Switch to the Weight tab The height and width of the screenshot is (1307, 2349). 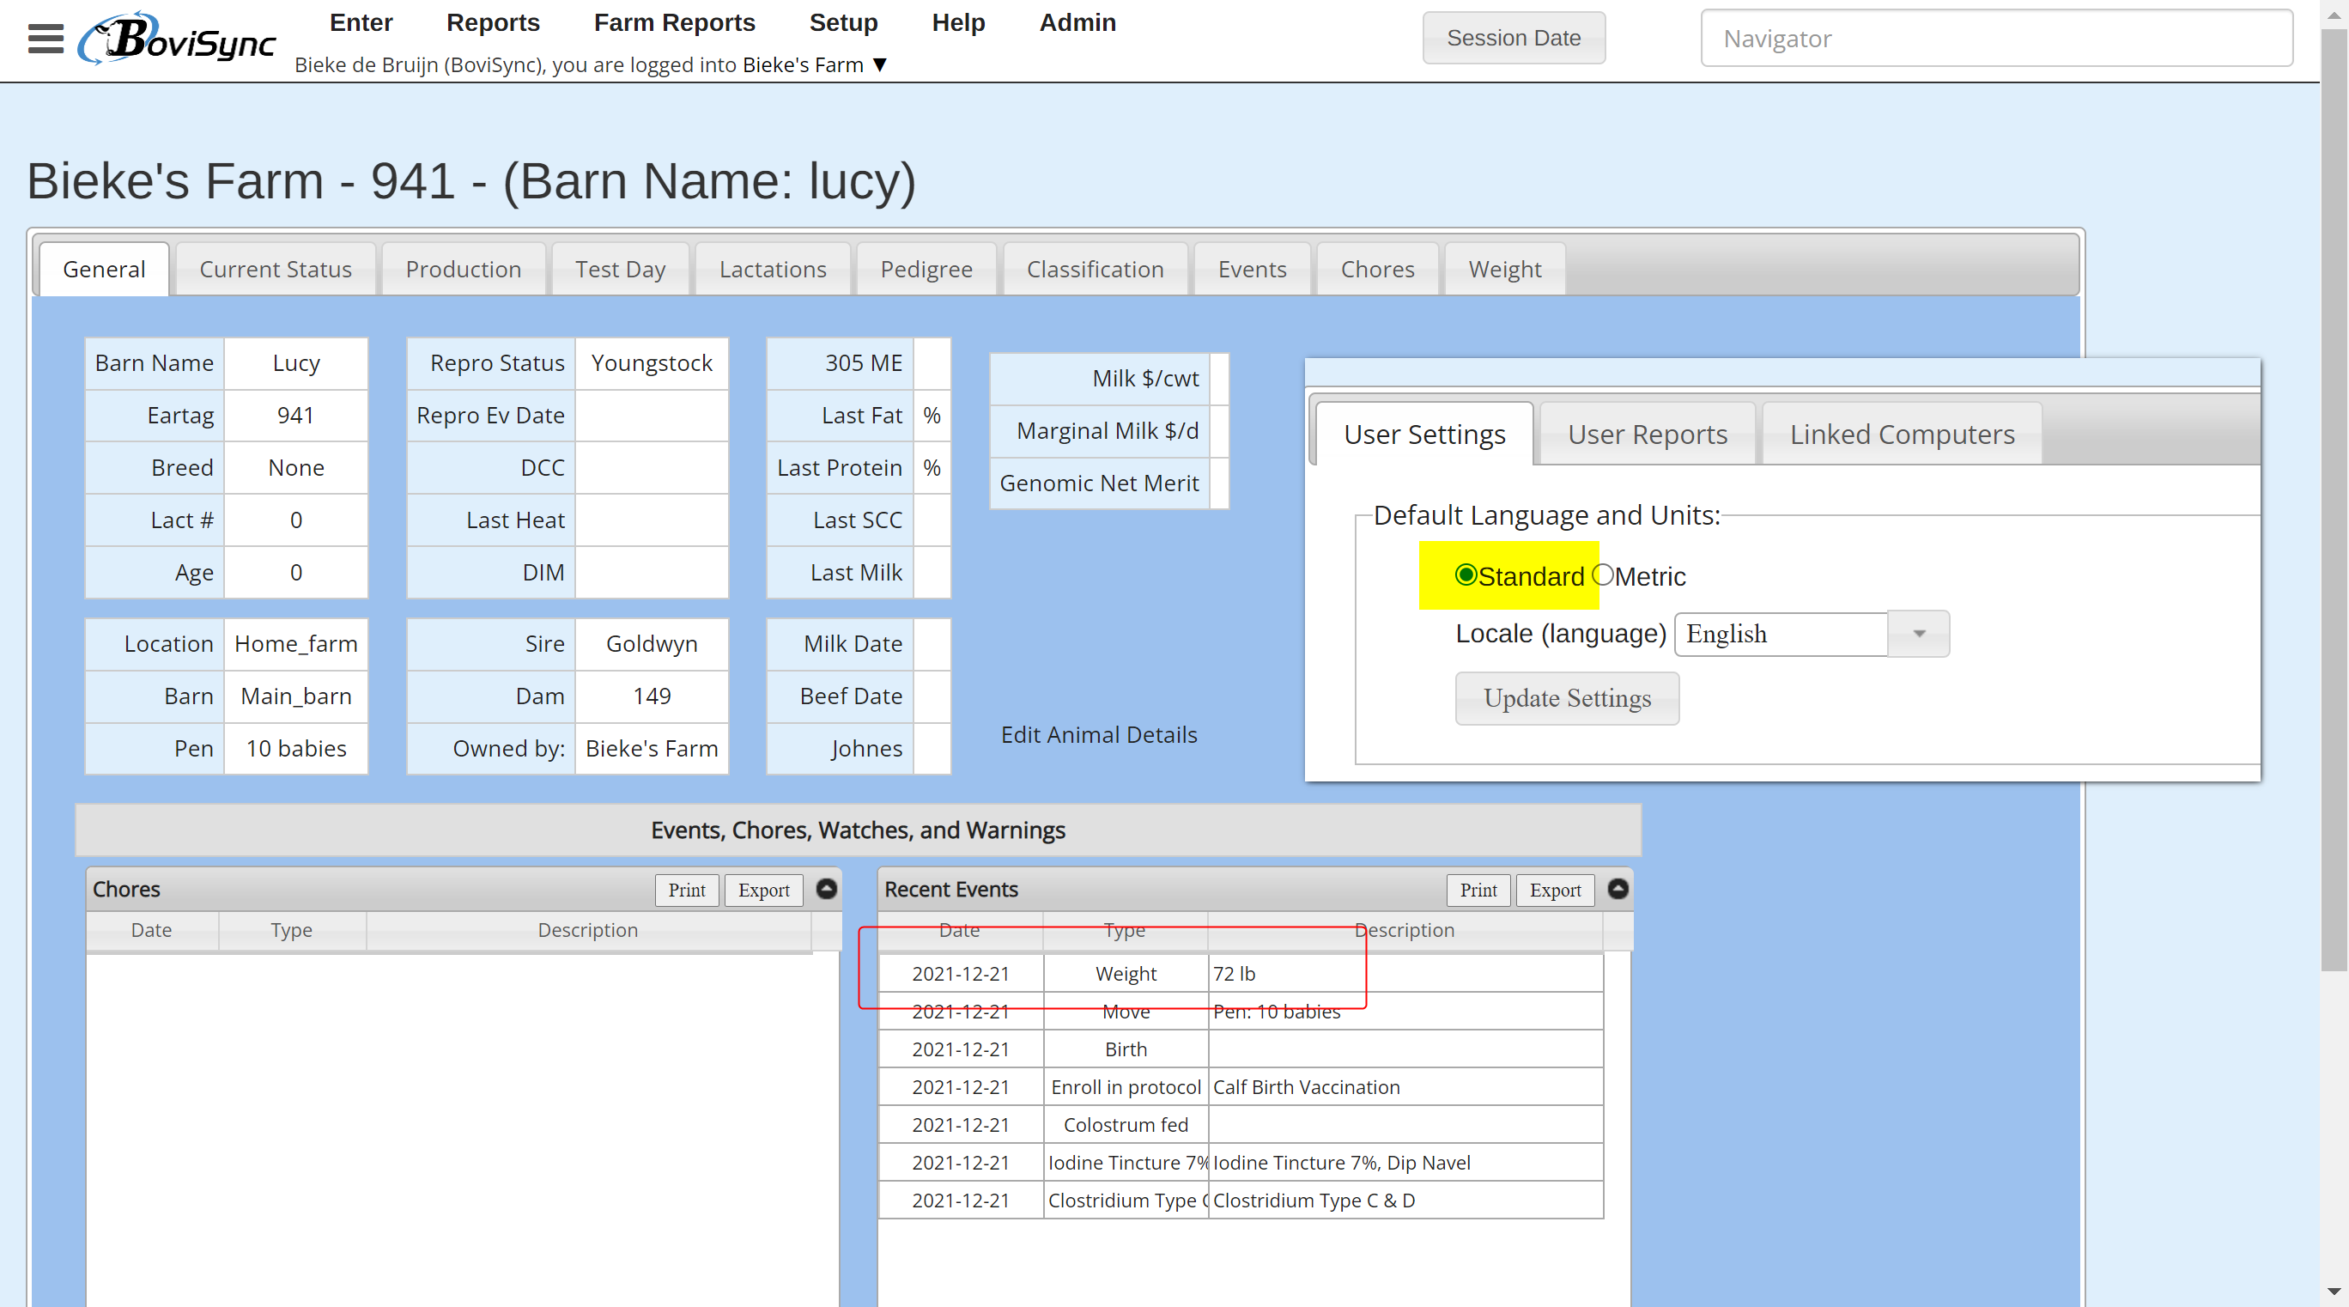[x=1504, y=269]
